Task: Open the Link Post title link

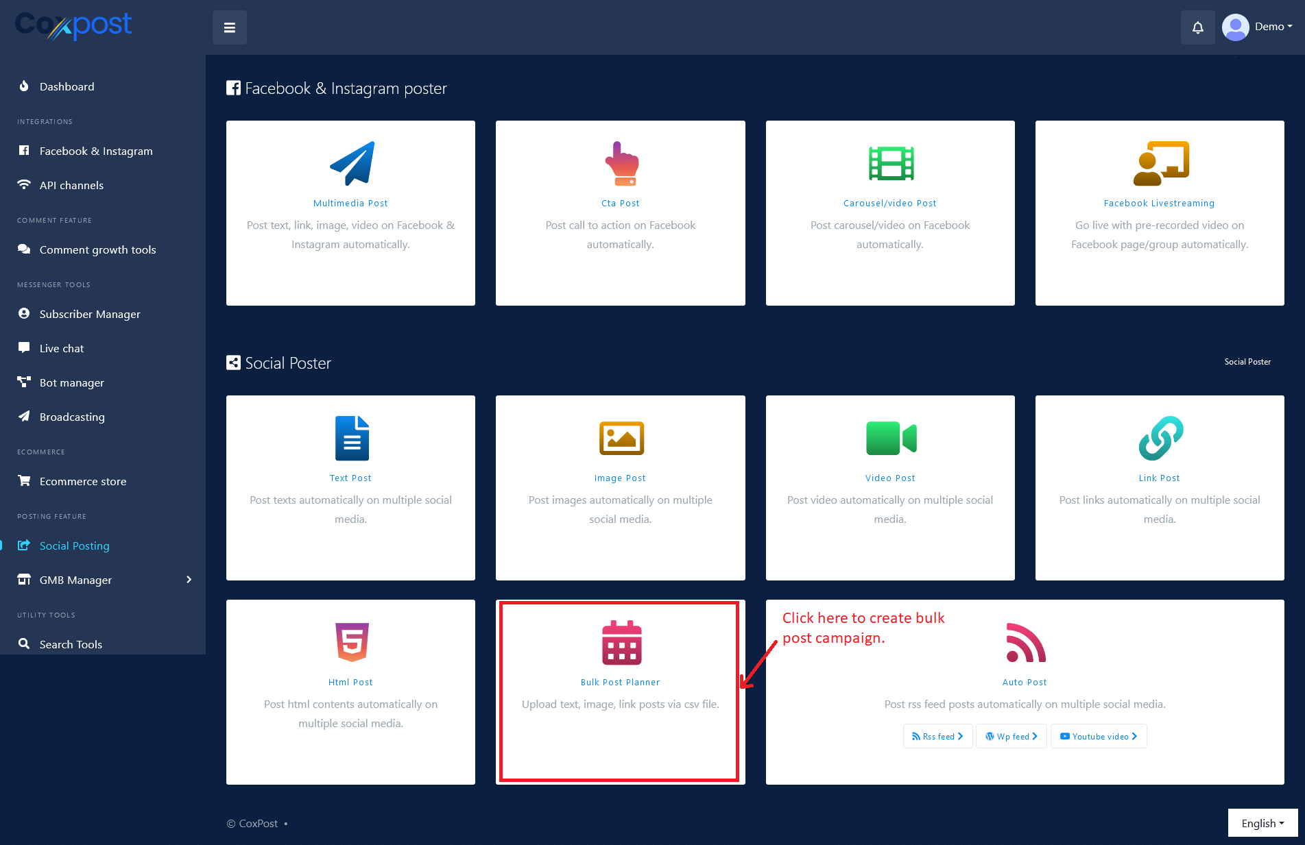Action: pyautogui.click(x=1159, y=478)
